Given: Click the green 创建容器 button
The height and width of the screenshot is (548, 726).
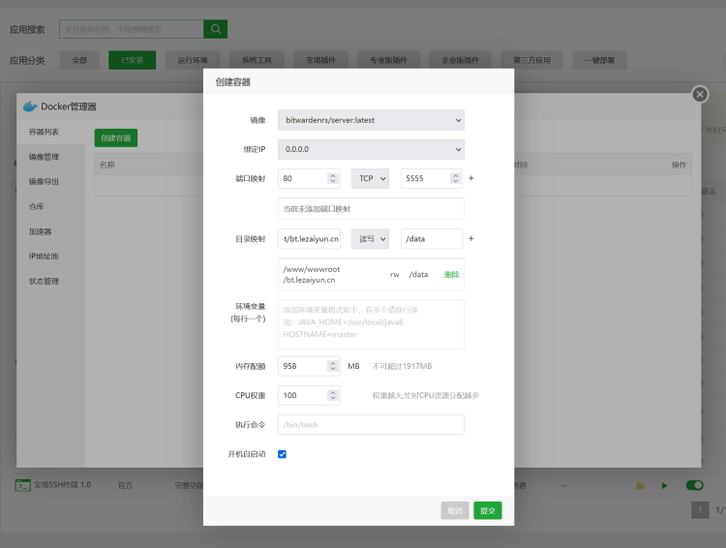Looking at the screenshot, I should pos(116,138).
